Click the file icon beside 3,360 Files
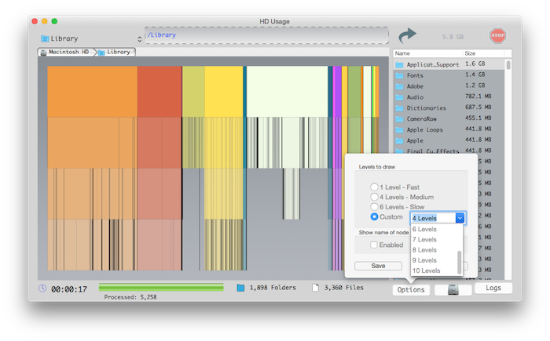The width and height of the screenshot is (550, 341). click(x=315, y=288)
